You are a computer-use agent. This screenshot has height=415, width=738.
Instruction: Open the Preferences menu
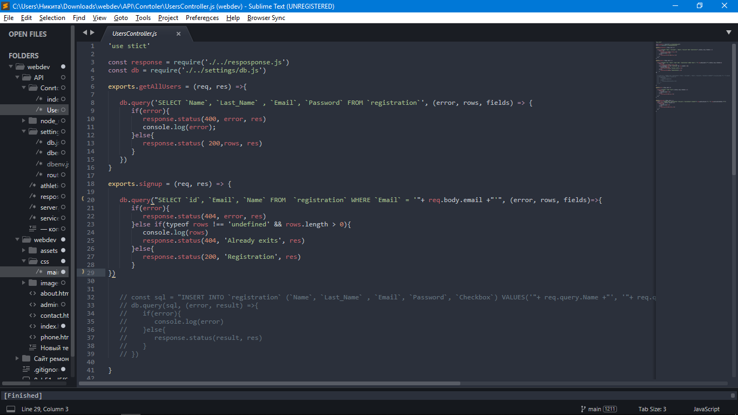coord(202,18)
